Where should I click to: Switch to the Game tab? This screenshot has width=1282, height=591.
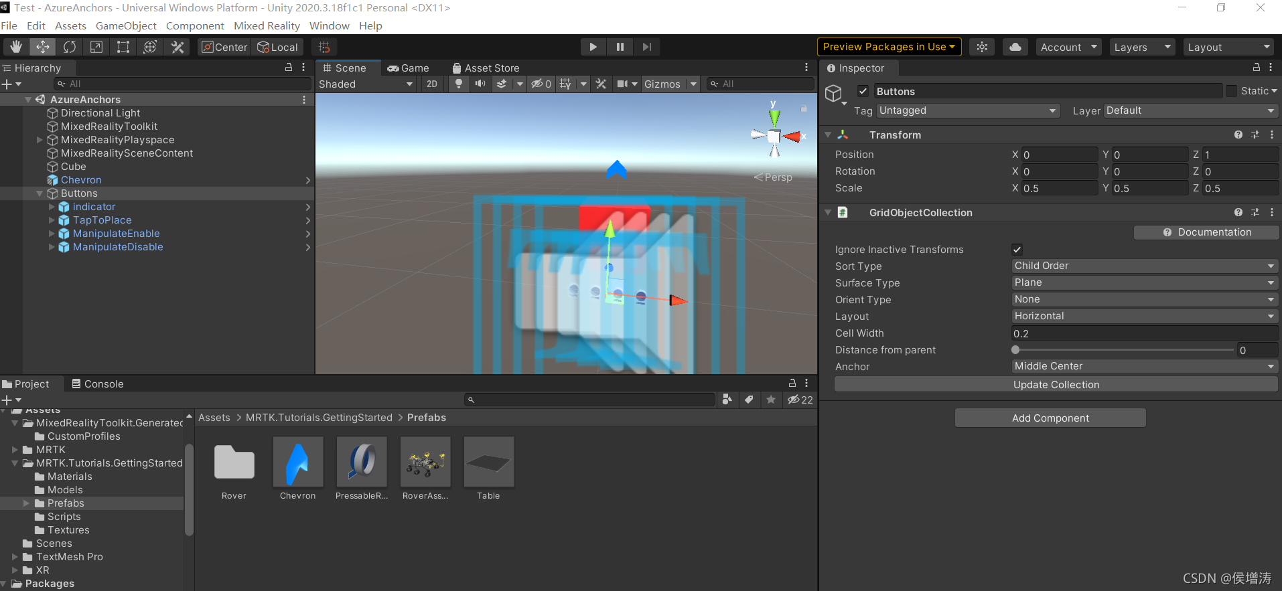point(409,68)
